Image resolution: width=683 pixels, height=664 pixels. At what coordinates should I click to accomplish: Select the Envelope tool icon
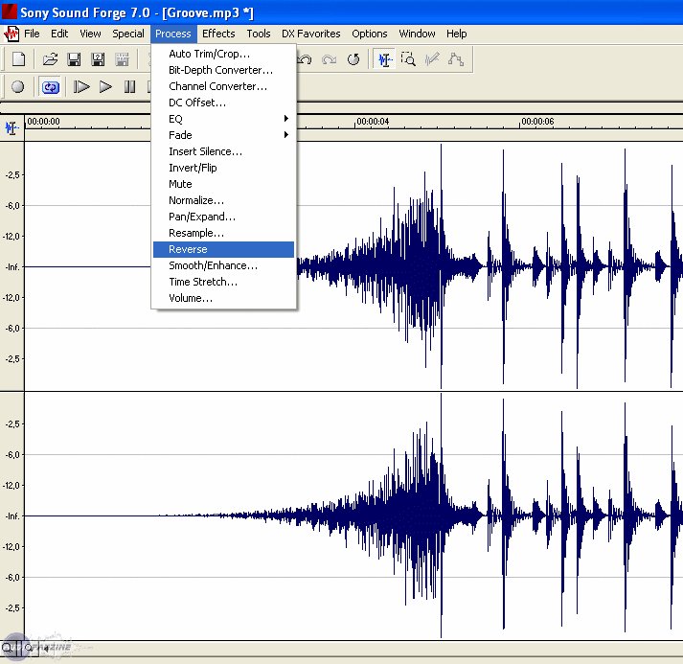[x=456, y=58]
